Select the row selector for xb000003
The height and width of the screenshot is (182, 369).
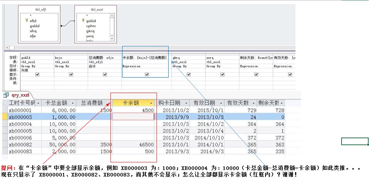click(4, 117)
